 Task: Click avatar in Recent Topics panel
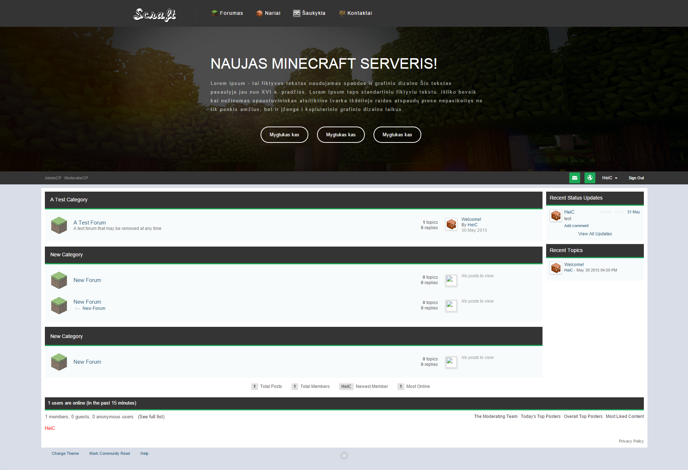(x=556, y=268)
